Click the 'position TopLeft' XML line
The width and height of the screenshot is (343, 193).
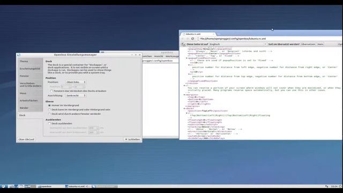coord(207,111)
